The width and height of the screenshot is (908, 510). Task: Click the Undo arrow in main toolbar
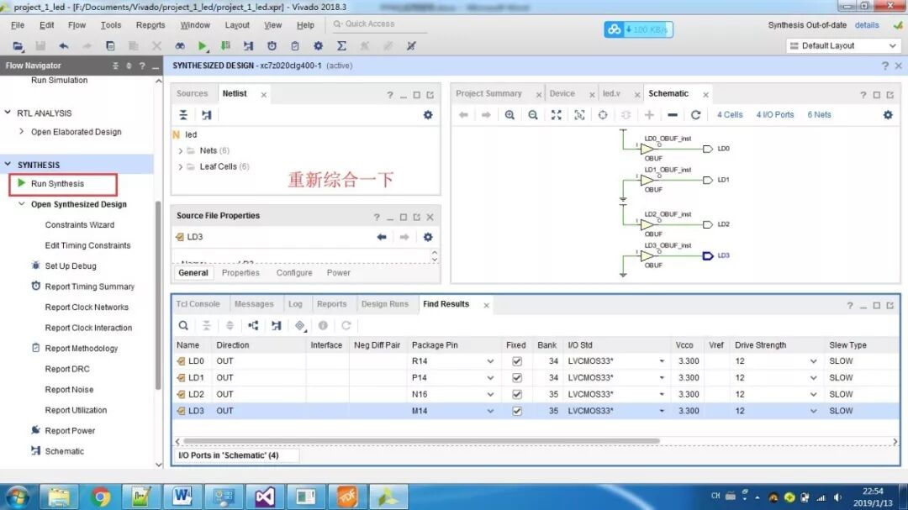pyautogui.click(x=64, y=45)
